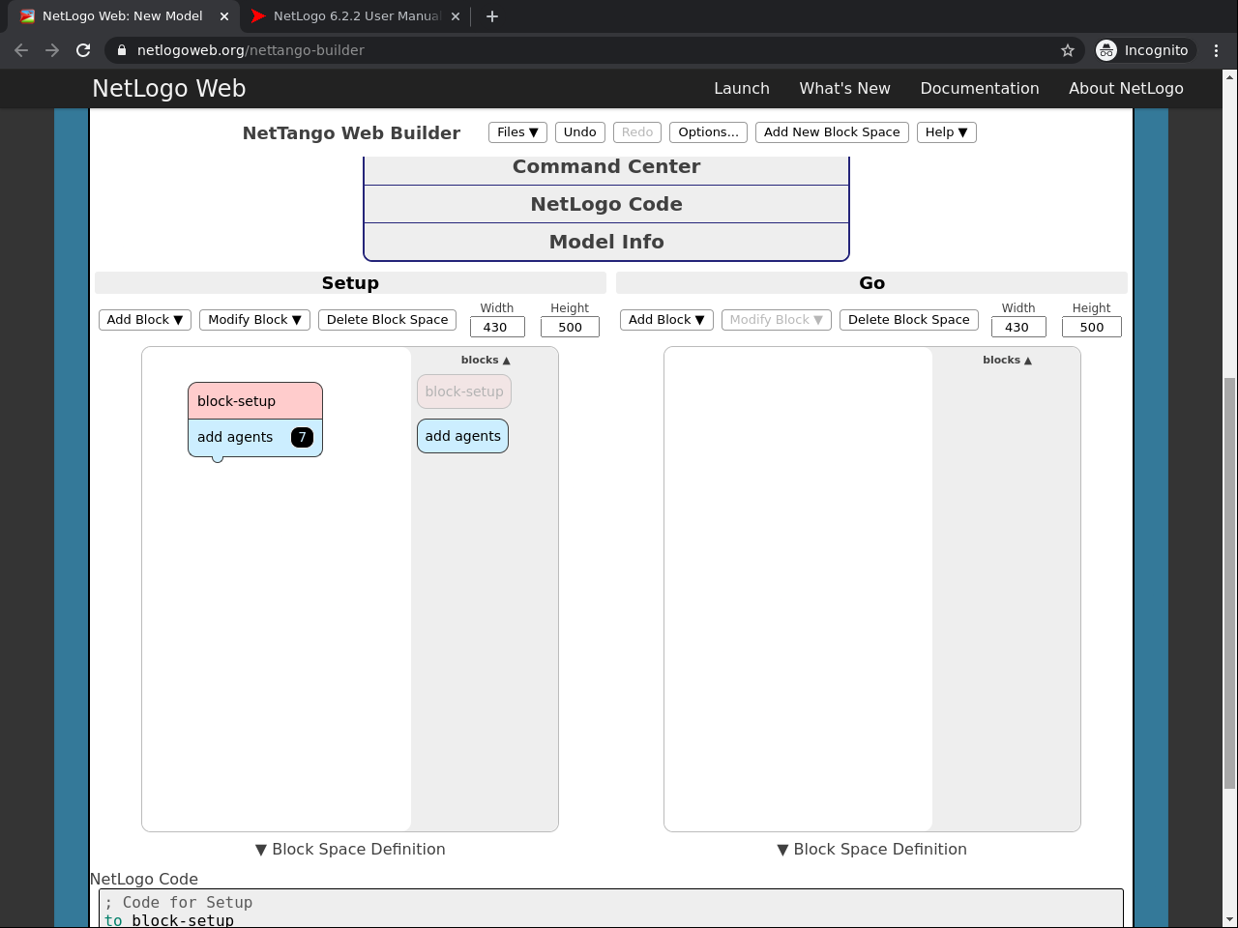
Task: Open the Incognito profile indicator
Action: (x=1146, y=50)
